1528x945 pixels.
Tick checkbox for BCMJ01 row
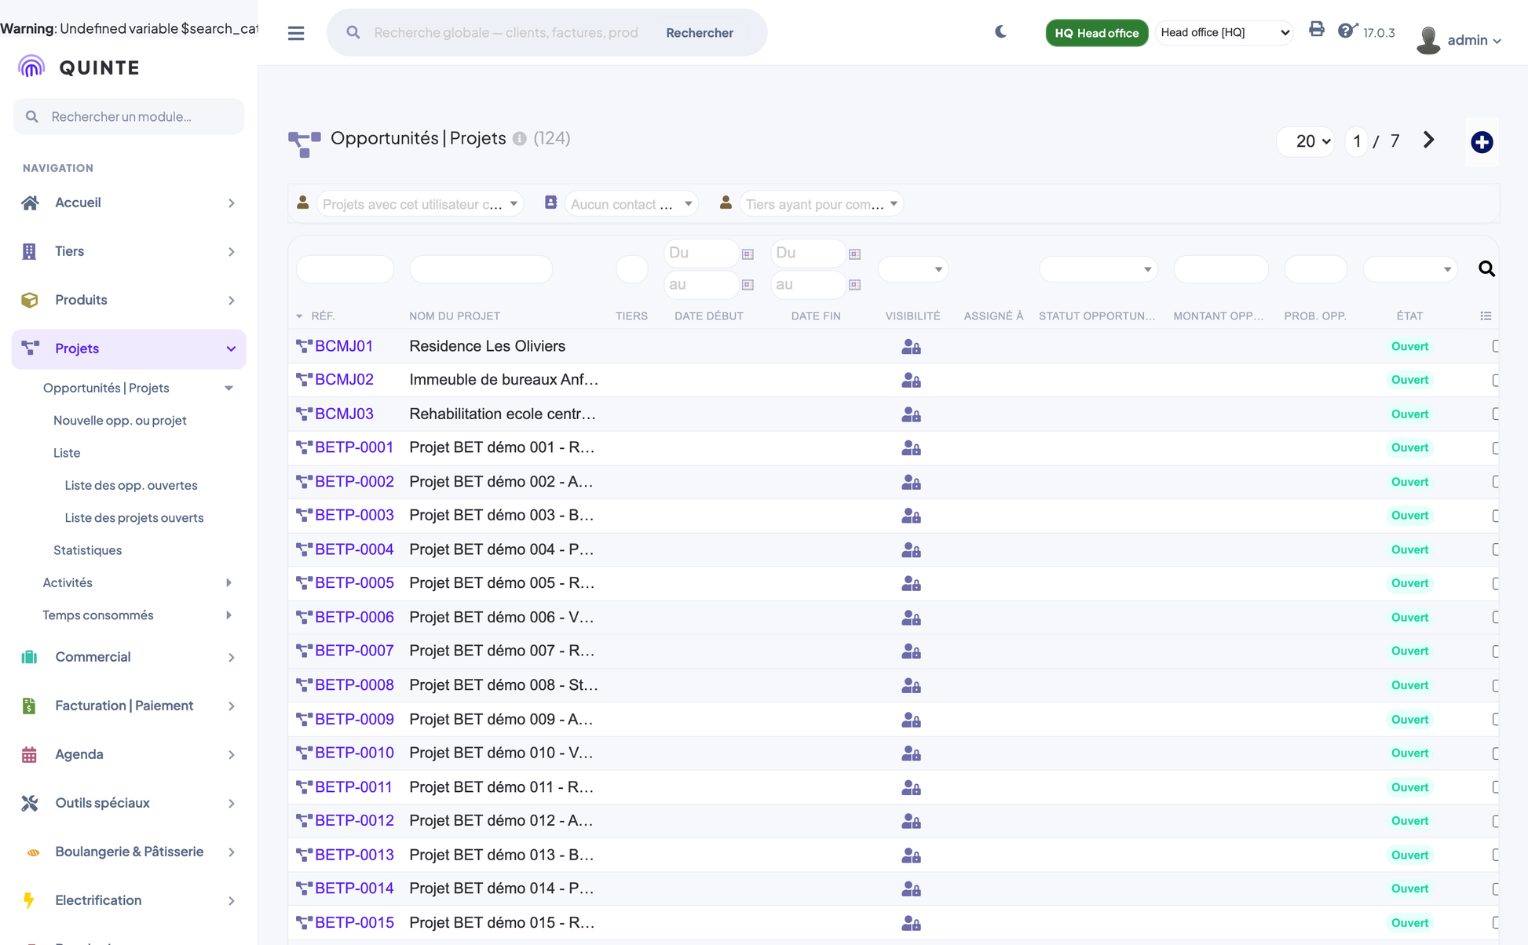[1496, 346]
